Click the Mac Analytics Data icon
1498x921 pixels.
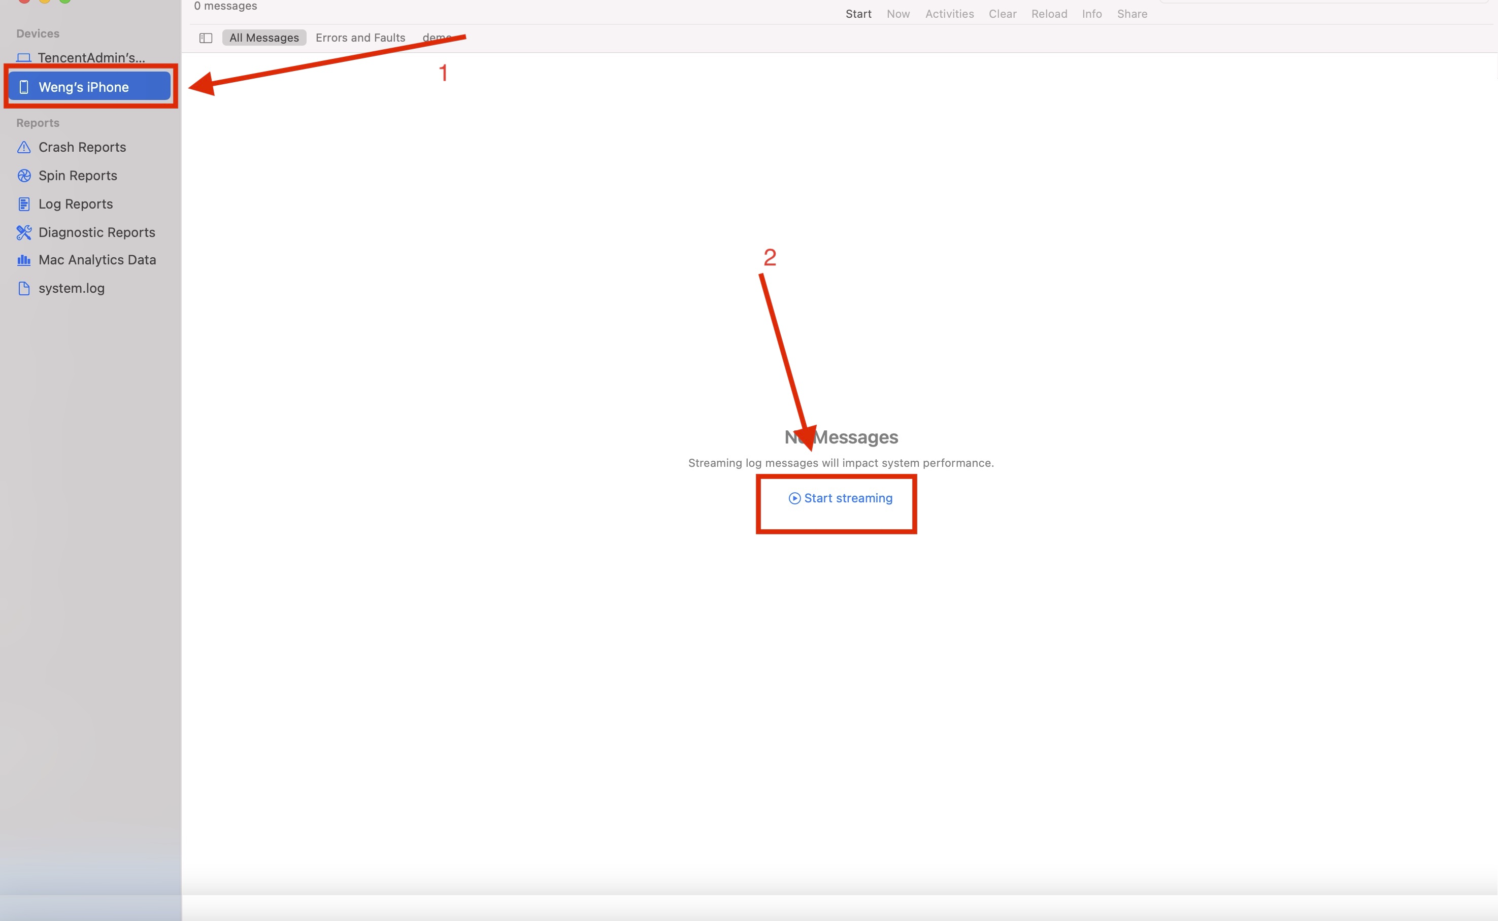click(x=24, y=260)
